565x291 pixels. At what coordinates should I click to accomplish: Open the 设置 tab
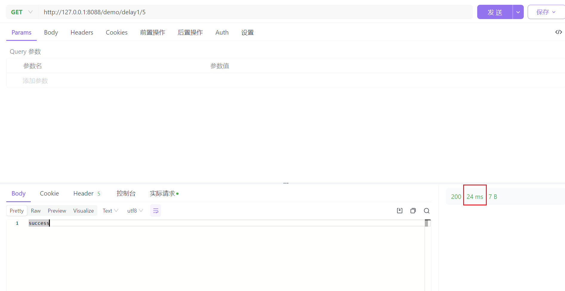[x=248, y=32]
